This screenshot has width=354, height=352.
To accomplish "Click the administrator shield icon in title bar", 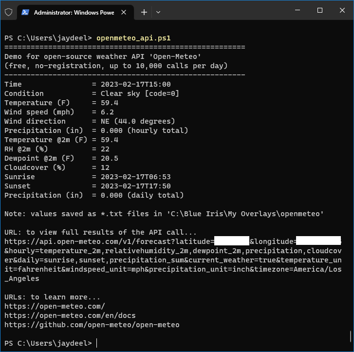I will (x=8, y=12).
